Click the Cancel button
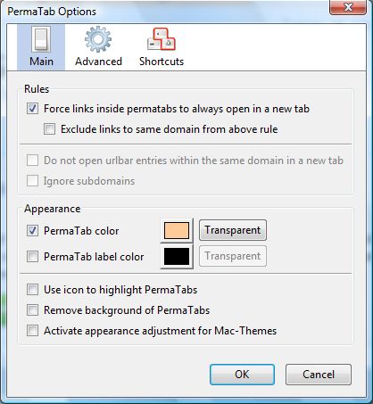The height and width of the screenshot is (404, 373). click(319, 375)
